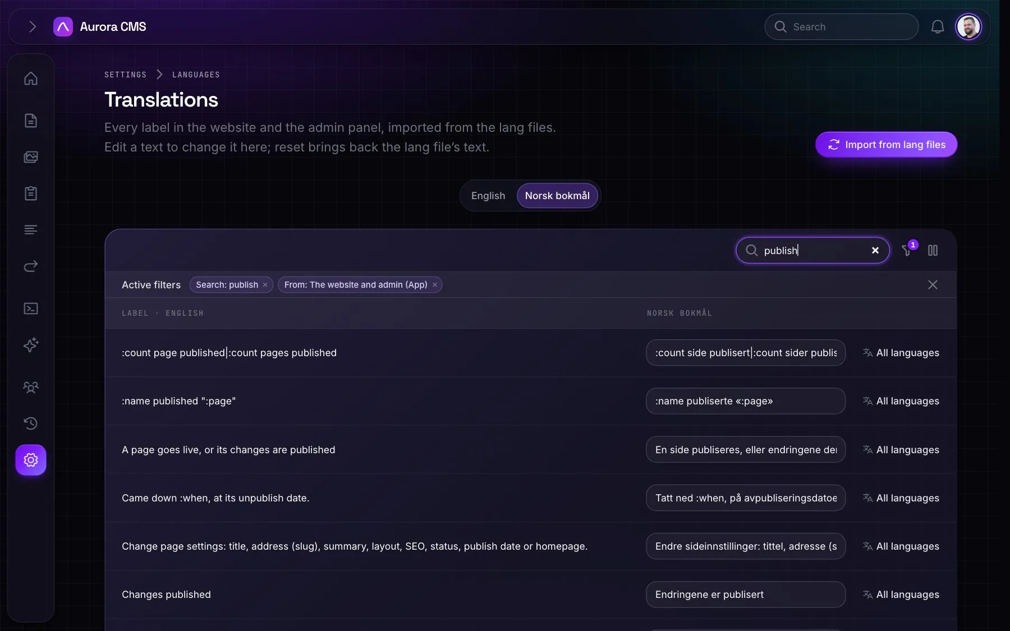Open the notifications bell
The width and height of the screenshot is (1010, 631).
[x=937, y=26]
